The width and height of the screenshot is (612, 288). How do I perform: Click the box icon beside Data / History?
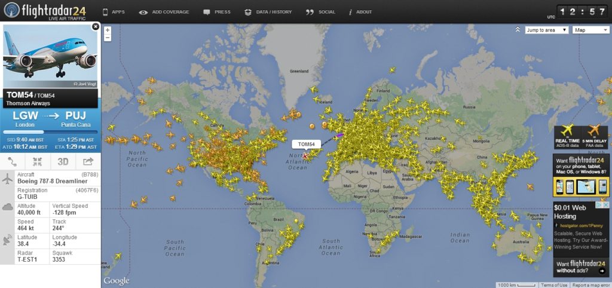point(248,13)
